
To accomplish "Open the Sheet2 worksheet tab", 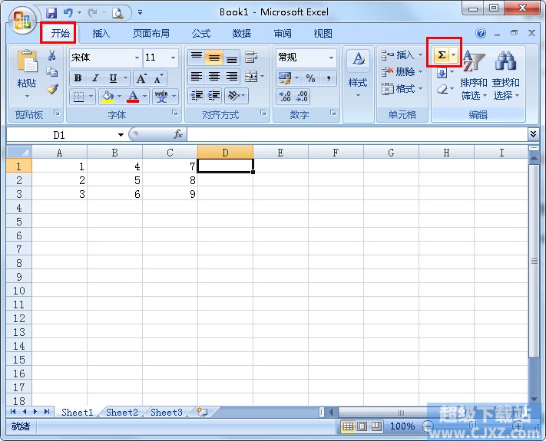I will pos(121,413).
